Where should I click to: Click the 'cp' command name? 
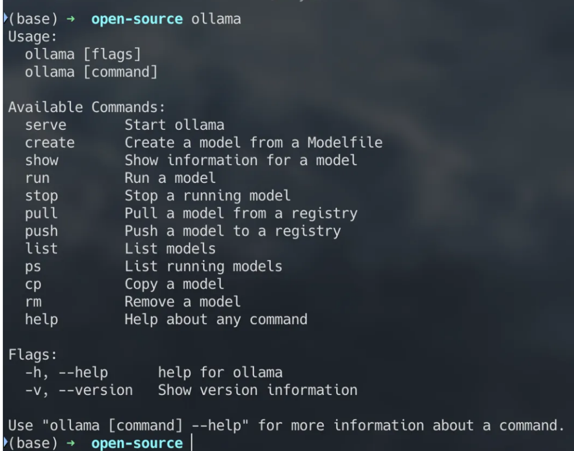pos(34,284)
